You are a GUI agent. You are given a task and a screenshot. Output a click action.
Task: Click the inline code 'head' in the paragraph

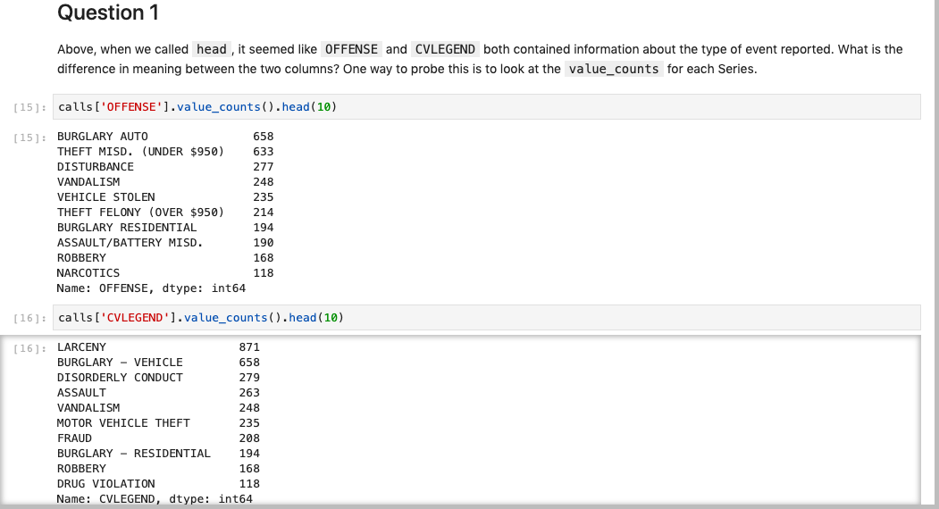[212, 49]
